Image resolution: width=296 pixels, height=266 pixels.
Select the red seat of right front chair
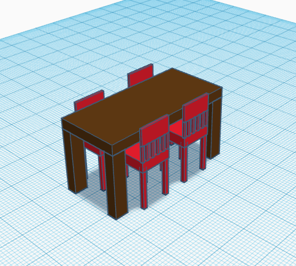pyautogui.click(x=176, y=128)
